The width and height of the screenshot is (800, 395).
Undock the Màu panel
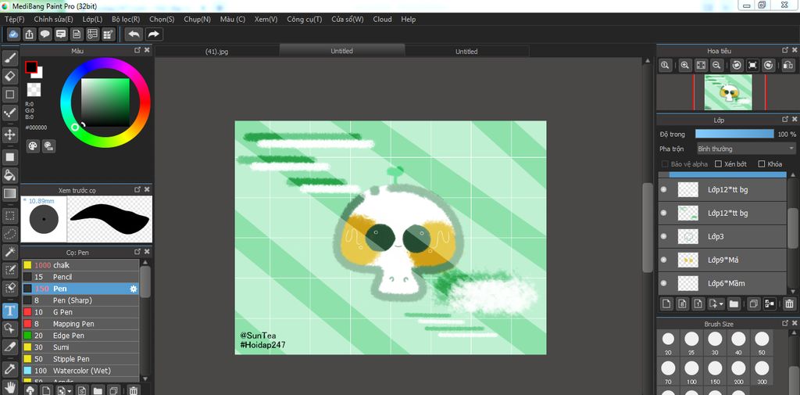point(137,50)
